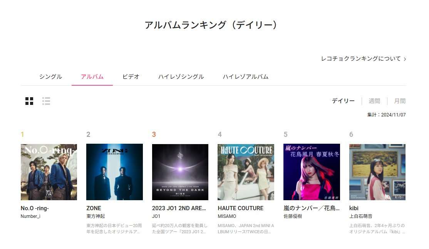Image resolution: width=429 pixels, height=249 pixels.
Task: Open kibi album cover thumbnail
Action: coord(377,172)
